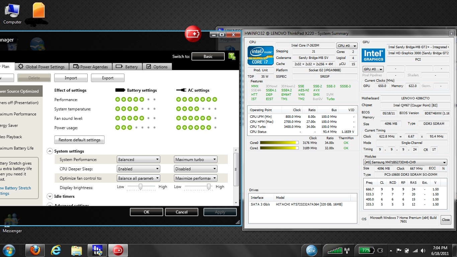
Task: Click the black battery icon beside Battery settings
Action: pos(120,90)
